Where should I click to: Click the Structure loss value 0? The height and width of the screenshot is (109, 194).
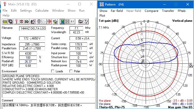pos(78,57)
